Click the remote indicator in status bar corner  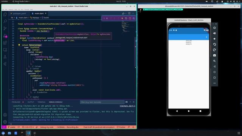click(4, 127)
